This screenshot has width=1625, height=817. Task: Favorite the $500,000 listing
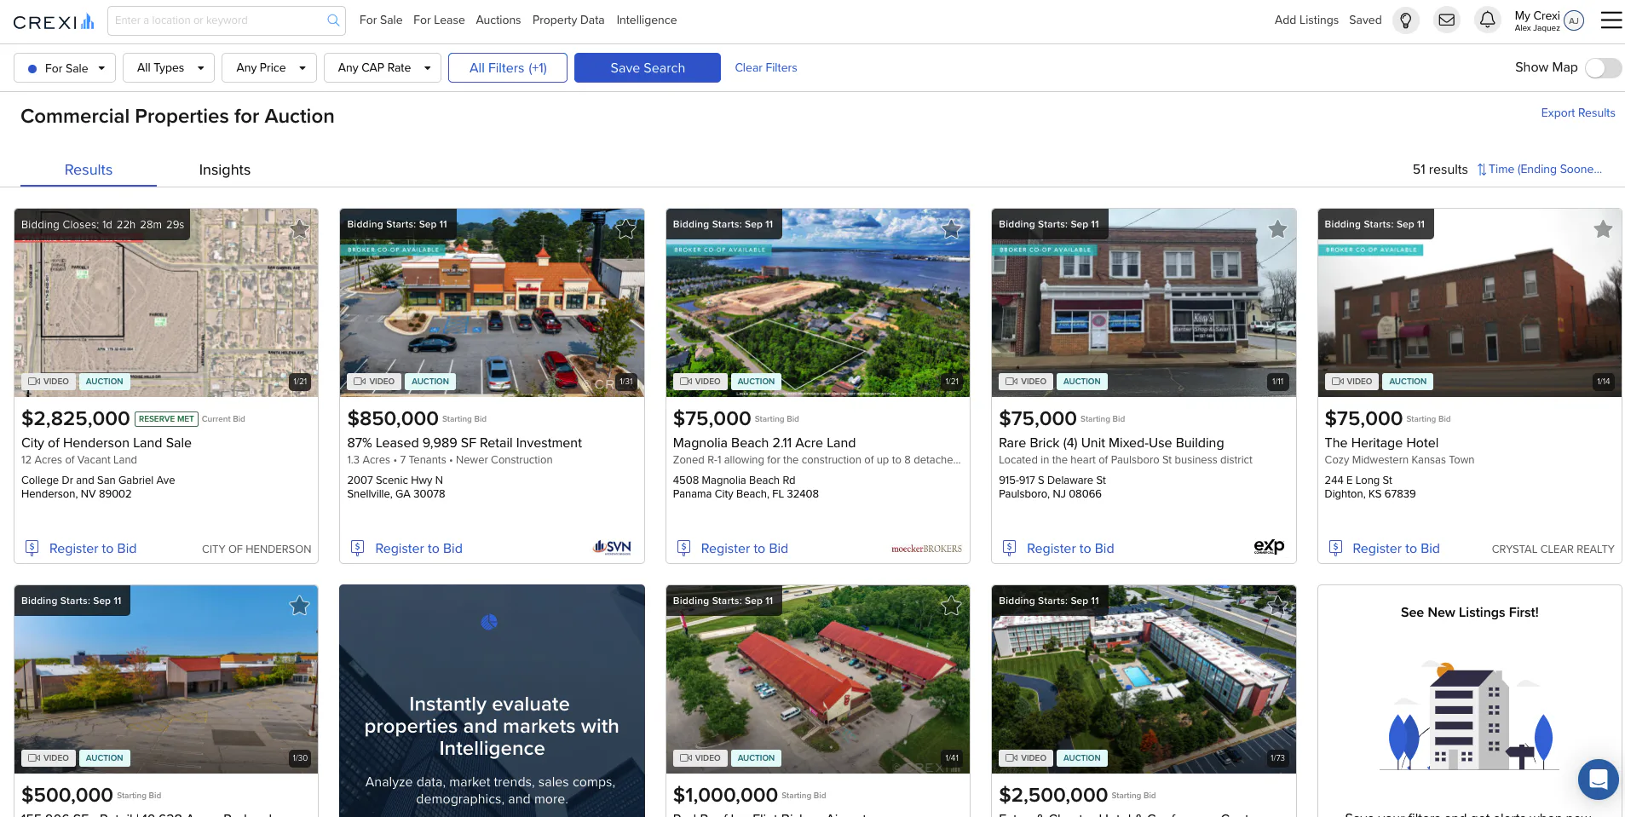[x=299, y=606]
